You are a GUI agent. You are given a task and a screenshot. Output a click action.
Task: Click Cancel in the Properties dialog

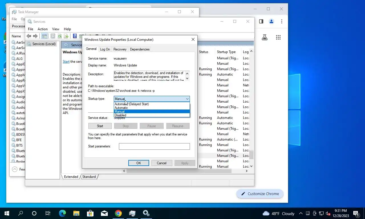[161, 163]
